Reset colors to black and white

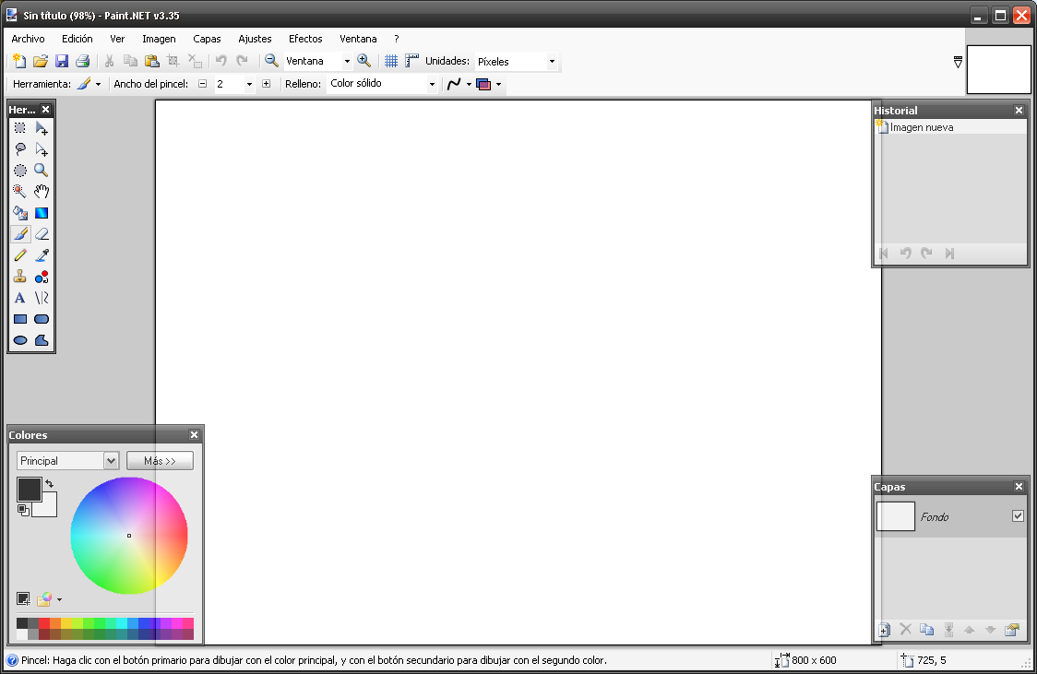[22, 510]
